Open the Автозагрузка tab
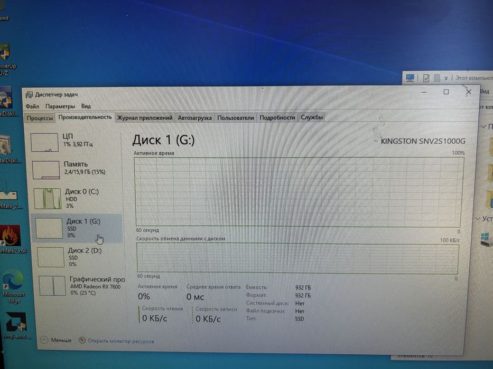 click(x=194, y=118)
